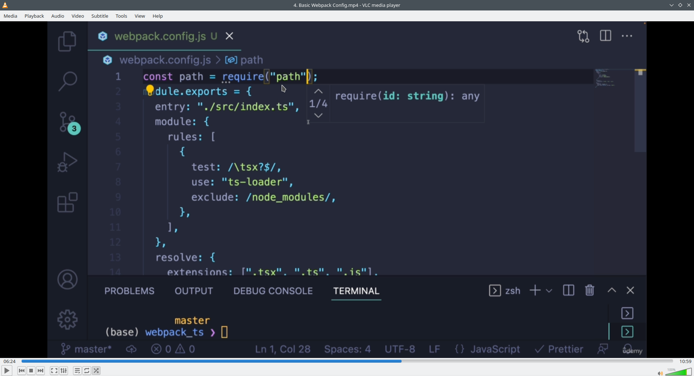Click the feedback icon in the status bar
The image size is (694, 376).
(603, 349)
